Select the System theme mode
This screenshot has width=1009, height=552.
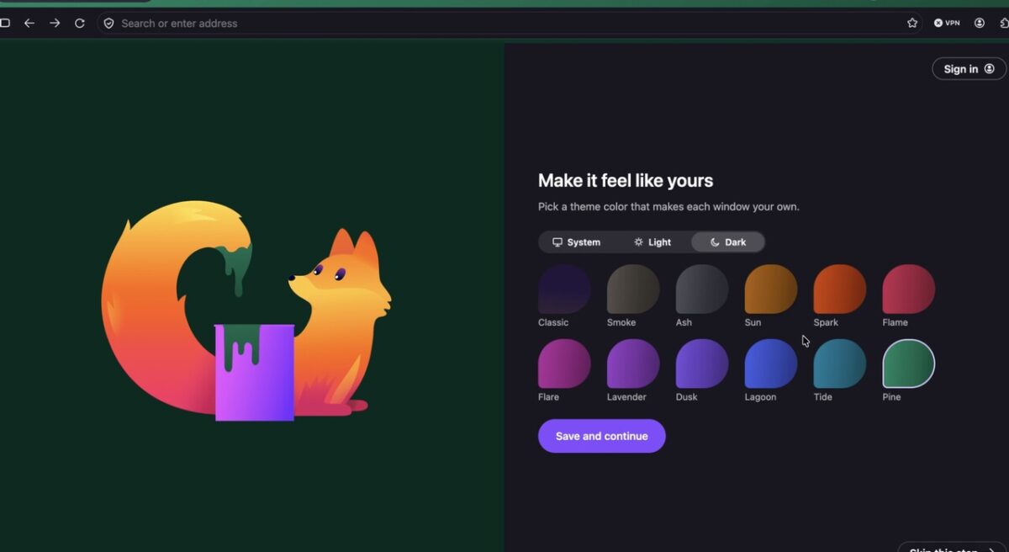coord(576,242)
